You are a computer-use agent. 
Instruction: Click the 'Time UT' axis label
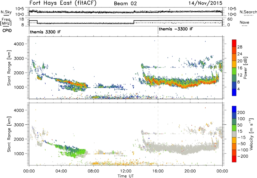coord(126,176)
